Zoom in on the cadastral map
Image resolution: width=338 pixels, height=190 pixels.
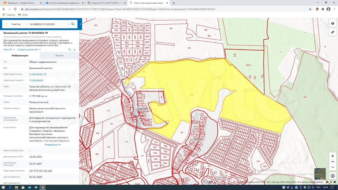332,156
